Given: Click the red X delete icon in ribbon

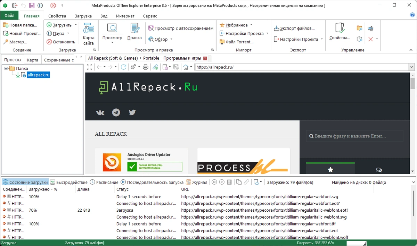Looking at the screenshot, I should pos(370,39).
